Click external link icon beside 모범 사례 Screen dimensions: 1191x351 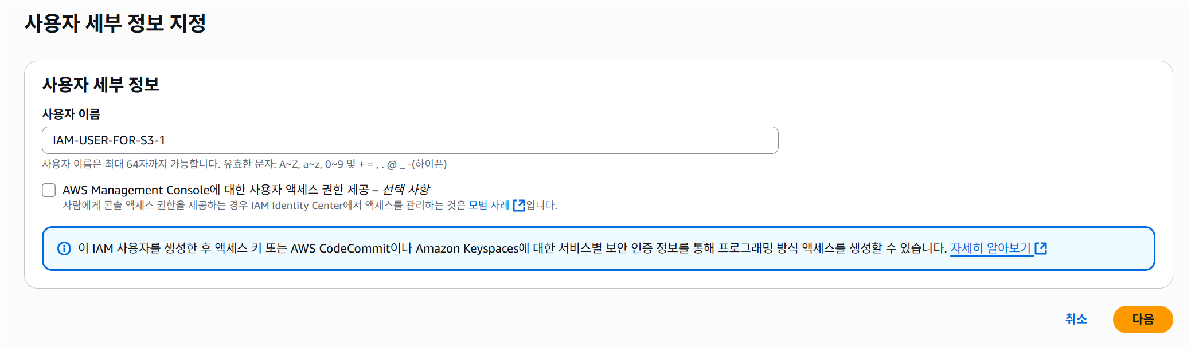[x=519, y=205]
